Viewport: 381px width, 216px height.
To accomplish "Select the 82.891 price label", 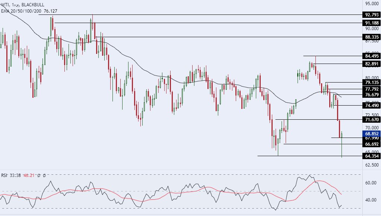I will coord(372,64).
